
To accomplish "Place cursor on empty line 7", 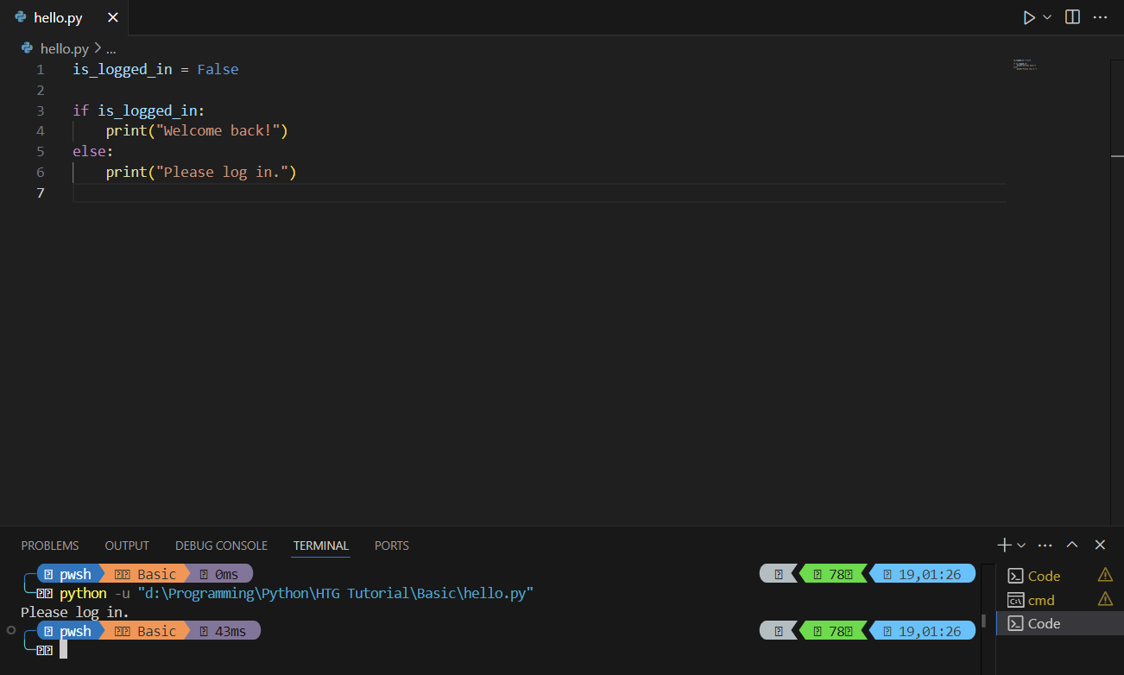I will pos(345,192).
